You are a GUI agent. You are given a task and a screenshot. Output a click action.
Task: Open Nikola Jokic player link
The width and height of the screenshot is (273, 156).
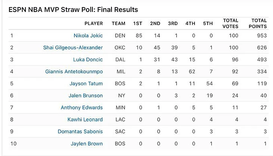tap(88, 36)
